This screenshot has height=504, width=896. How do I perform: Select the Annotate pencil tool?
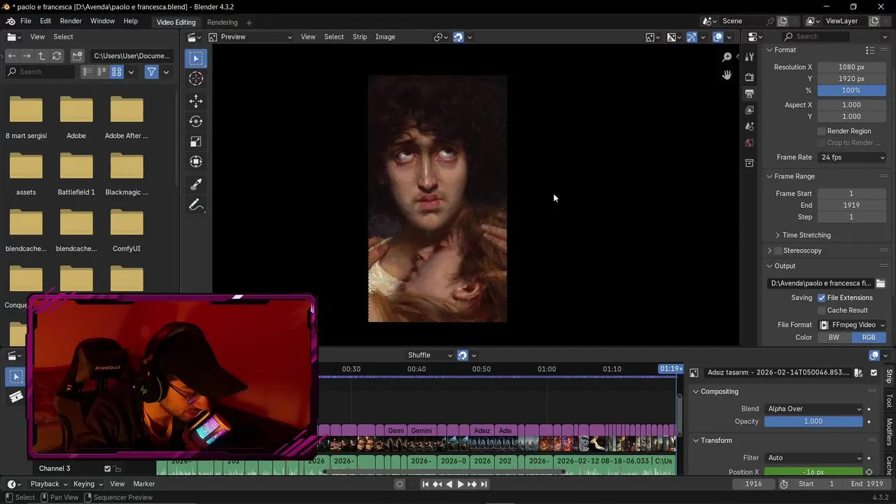click(x=196, y=205)
